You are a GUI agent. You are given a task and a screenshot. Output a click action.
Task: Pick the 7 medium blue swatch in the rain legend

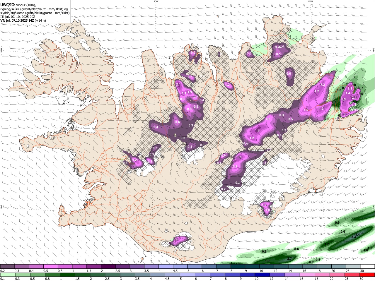pos(217,275)
